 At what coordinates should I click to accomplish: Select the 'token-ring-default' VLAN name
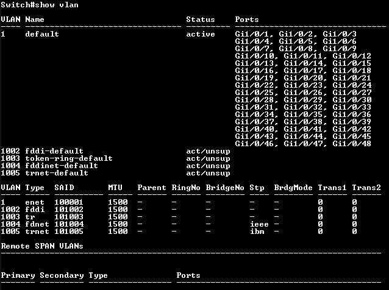[69, 158]
